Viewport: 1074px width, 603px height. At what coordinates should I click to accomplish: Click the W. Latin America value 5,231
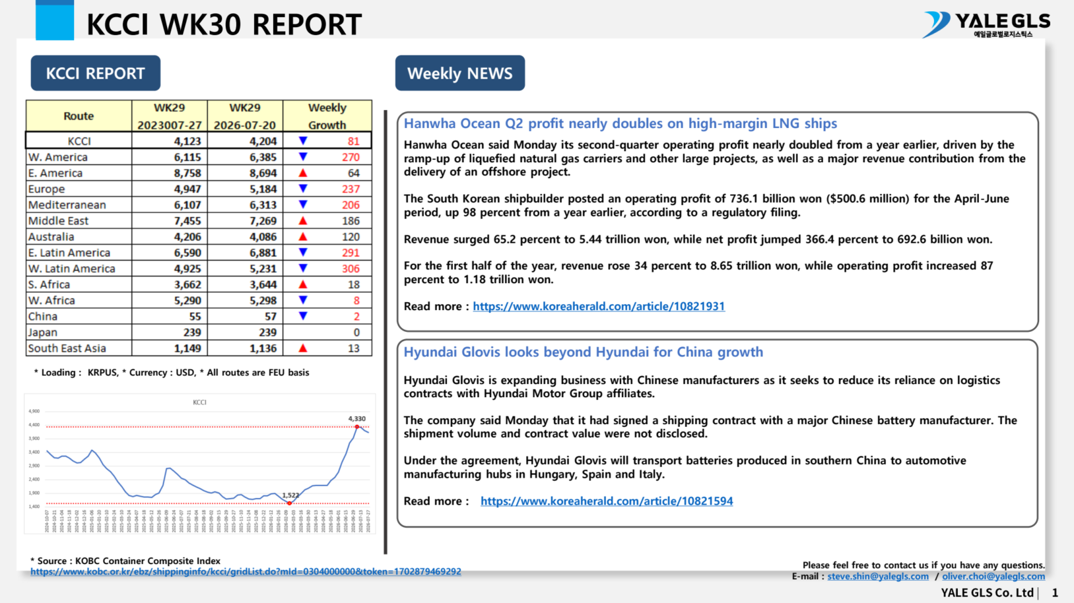[x=263, y=269]
